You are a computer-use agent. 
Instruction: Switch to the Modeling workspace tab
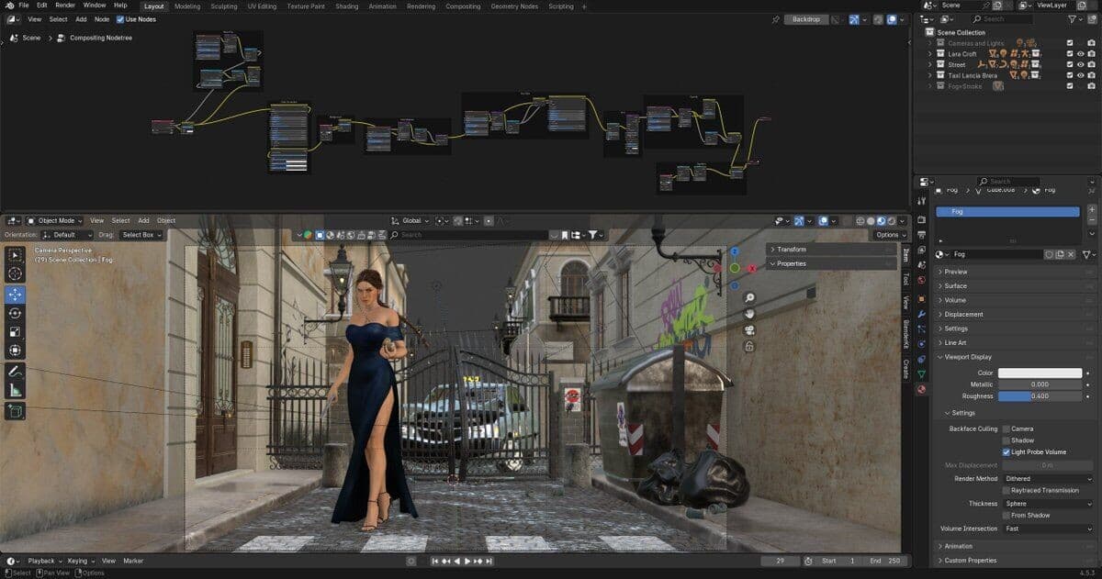[x=187, y=6]
